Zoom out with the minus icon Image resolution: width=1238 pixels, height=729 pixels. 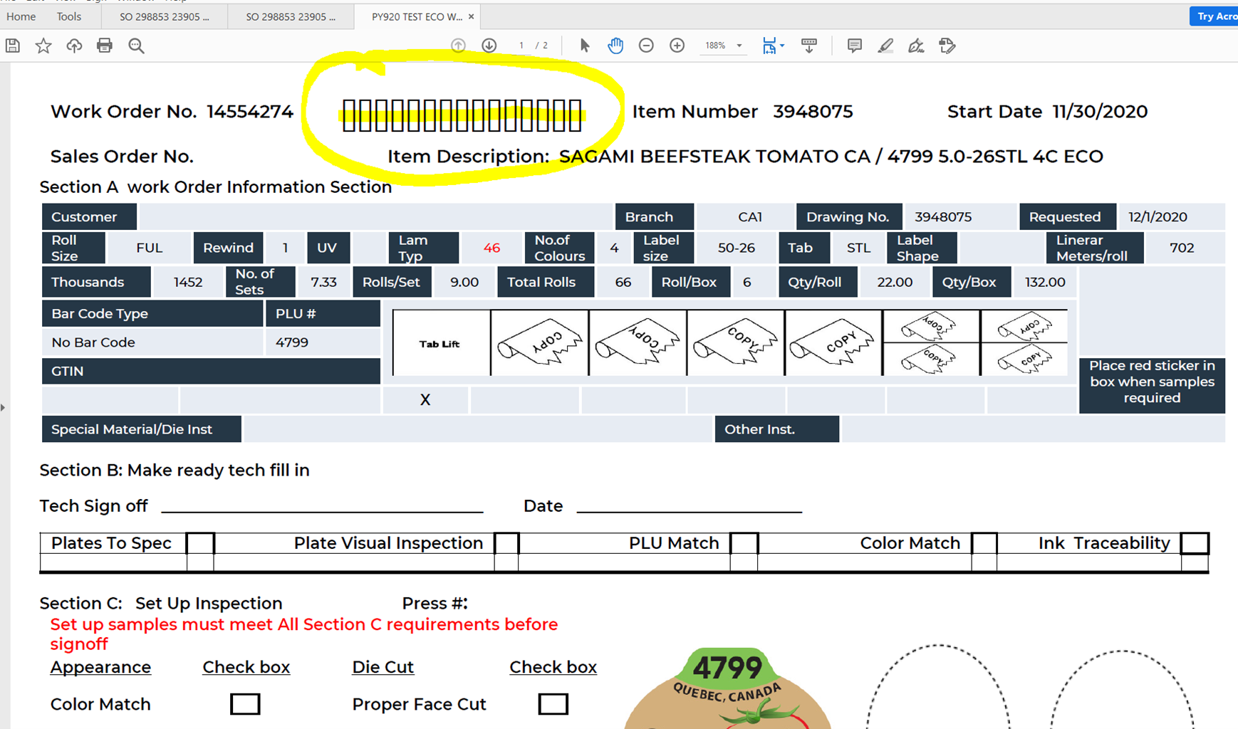[x=646, y=46]
